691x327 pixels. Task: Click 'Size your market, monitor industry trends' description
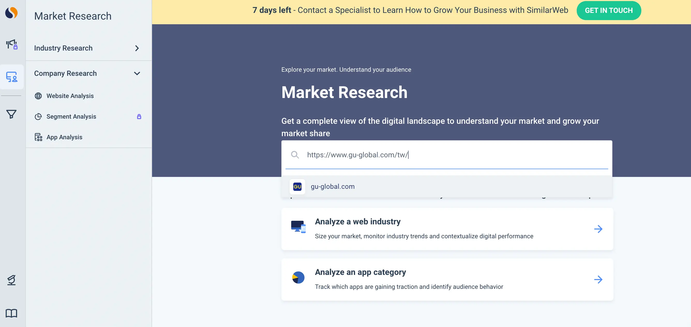(x=424, y=236)
